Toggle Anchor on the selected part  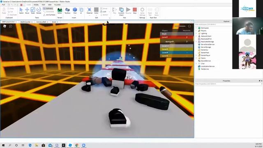104,15
